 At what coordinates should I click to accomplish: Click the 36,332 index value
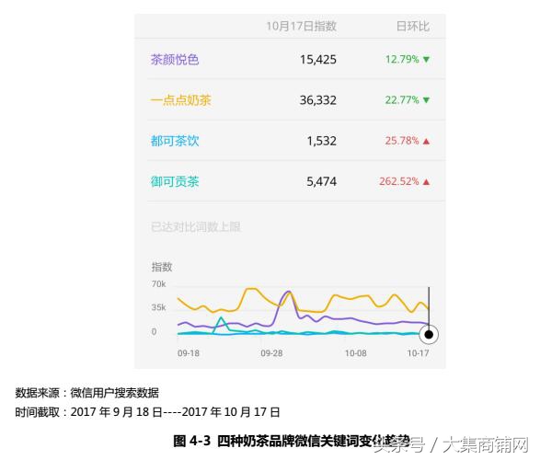(318, 100)
